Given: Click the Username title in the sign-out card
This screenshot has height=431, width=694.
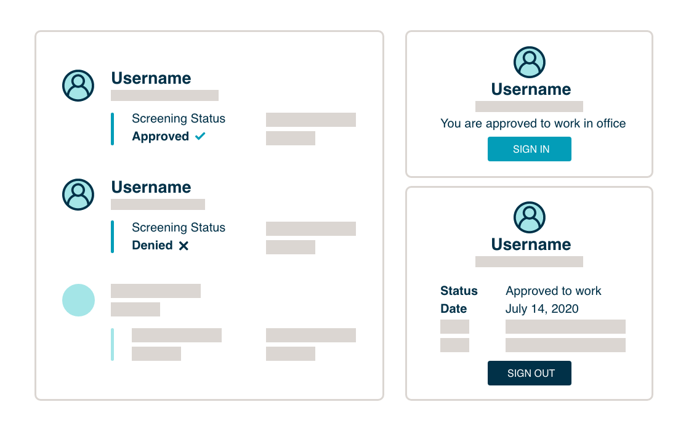Looking at the screenshot, I should click(x=531, y=244).
